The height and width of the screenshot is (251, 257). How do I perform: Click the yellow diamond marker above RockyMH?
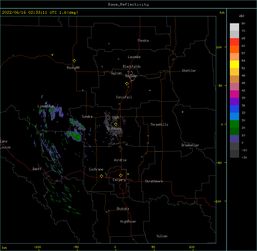pos(75,61)
